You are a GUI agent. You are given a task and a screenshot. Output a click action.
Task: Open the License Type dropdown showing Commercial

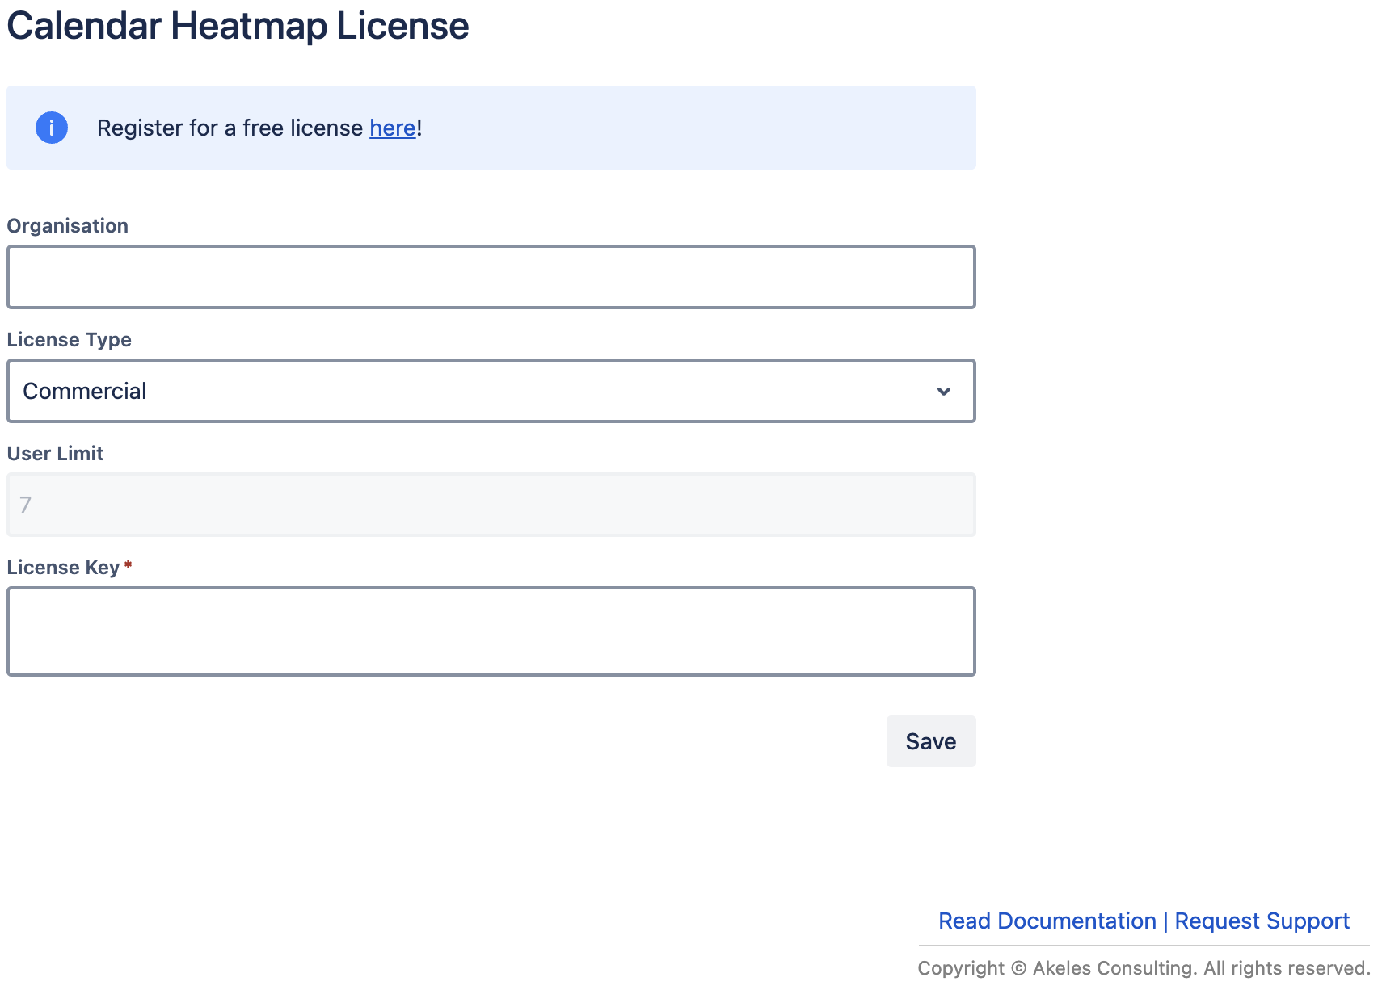491,391
